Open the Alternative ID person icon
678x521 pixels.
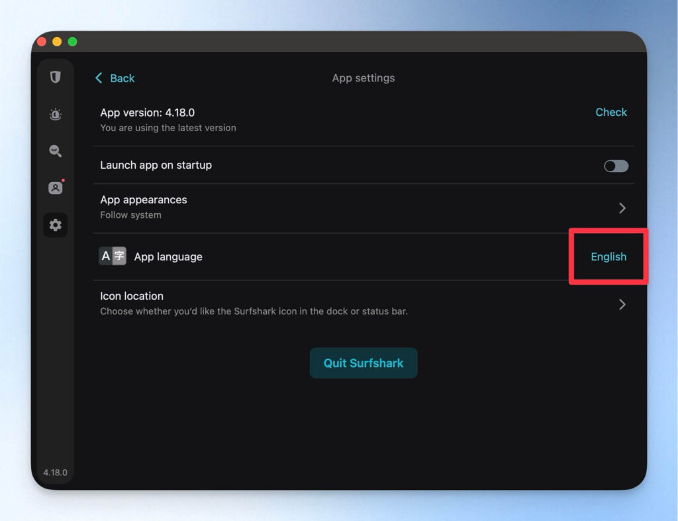tap(56, 188)
